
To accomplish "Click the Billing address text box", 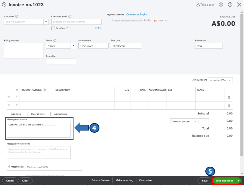I will pyautogui.click(x=24, y=51).
